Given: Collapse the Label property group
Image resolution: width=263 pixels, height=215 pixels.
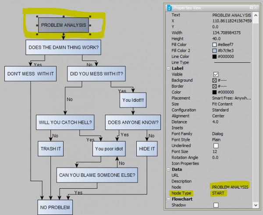Looking at the screenshot, I should pos(168,68).
